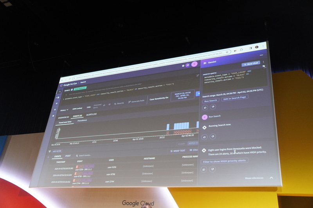Screen dimensions: 313x208
Task: Click the New chat button
Action: point(251,64)
